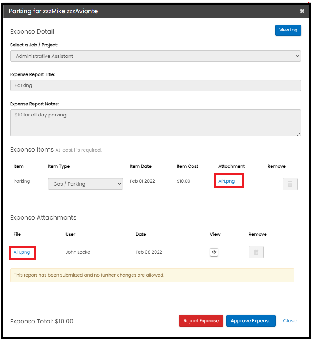
Task: Click the Close link at bottom
Action: pos(289,320)
